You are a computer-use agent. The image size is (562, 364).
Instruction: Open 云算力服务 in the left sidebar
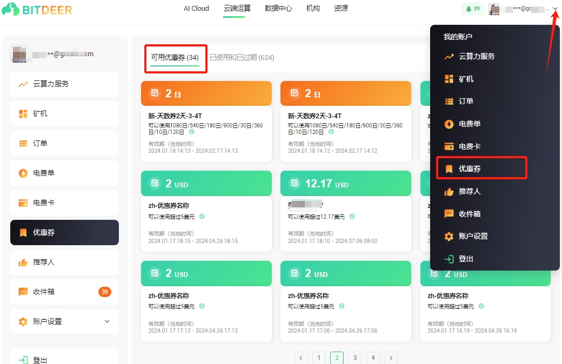pos(64,84)
